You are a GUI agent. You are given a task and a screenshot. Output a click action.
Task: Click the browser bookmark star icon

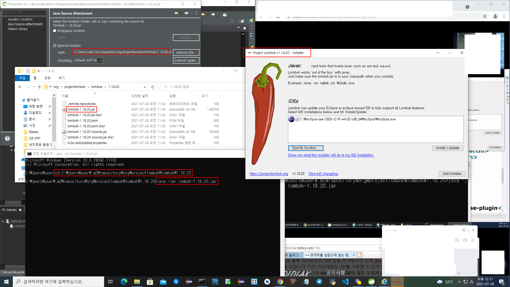484,16
